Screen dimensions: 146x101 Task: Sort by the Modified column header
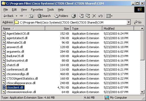(x=118, y=29)
